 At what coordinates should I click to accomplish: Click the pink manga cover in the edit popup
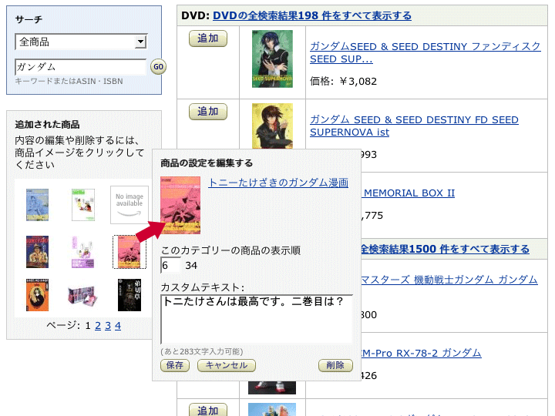click(x=180, y=205)
